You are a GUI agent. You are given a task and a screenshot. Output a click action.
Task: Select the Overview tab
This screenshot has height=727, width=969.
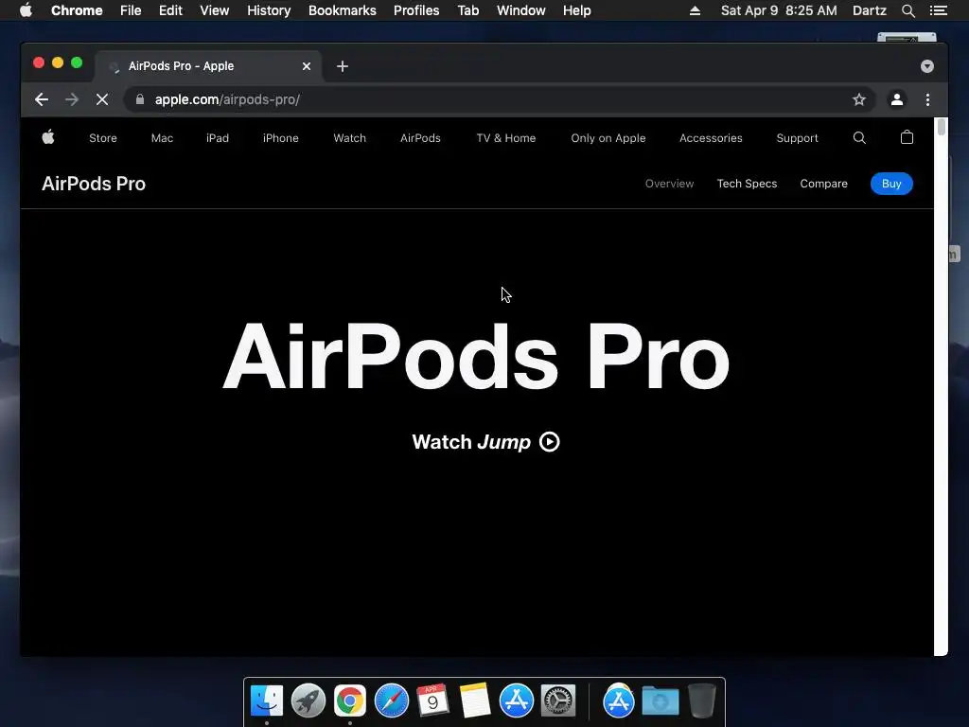pyautogui.click(x=669, y=184)
